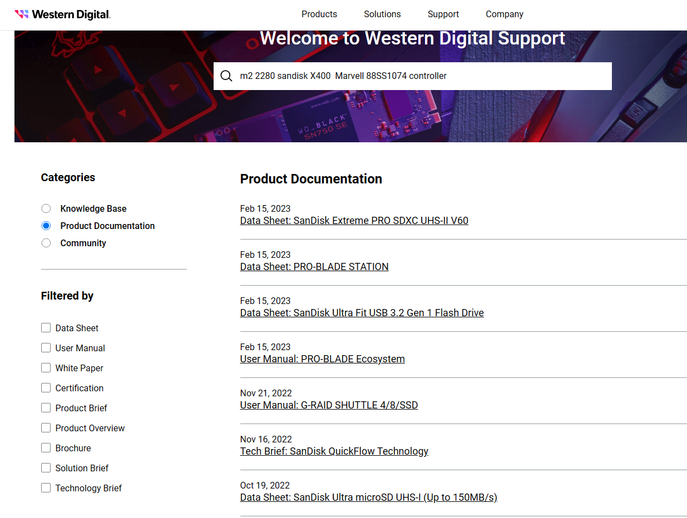Tick the Solution Brief filter

pyautogui.click(x=46, y=468)
